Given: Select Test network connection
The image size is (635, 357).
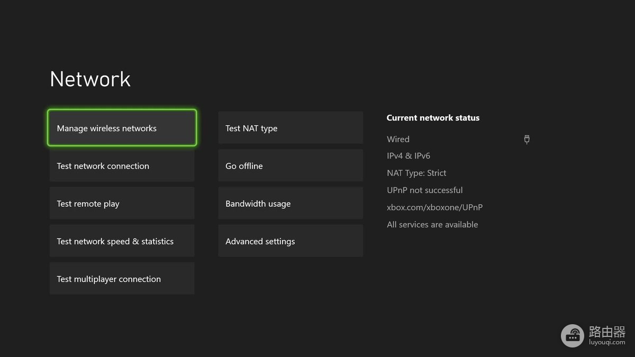Looking at the screenshot, I should coord(122,166).
